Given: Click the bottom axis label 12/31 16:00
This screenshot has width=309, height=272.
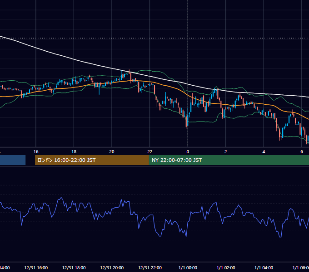Looking at the screenshot, I should pos(36,267).
